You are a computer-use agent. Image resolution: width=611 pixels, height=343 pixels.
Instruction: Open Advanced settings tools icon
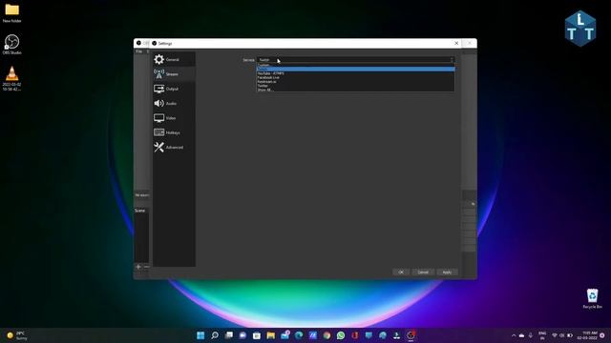pyautogui.click(x=159, y=147)
